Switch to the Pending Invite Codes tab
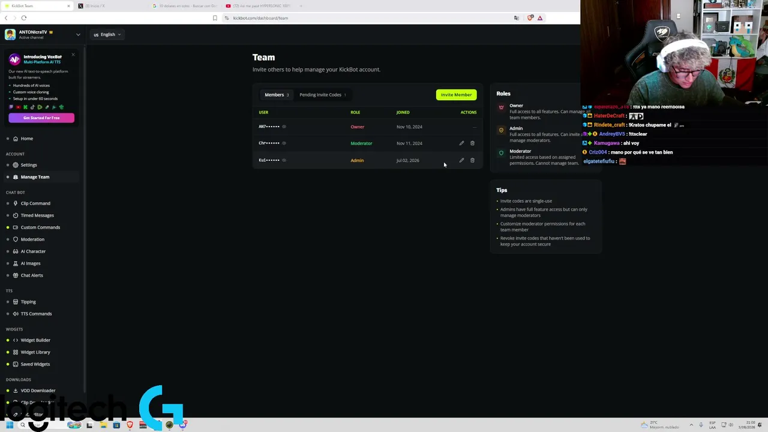Viewport: 768px width, 432px height. tap(323, 95)
